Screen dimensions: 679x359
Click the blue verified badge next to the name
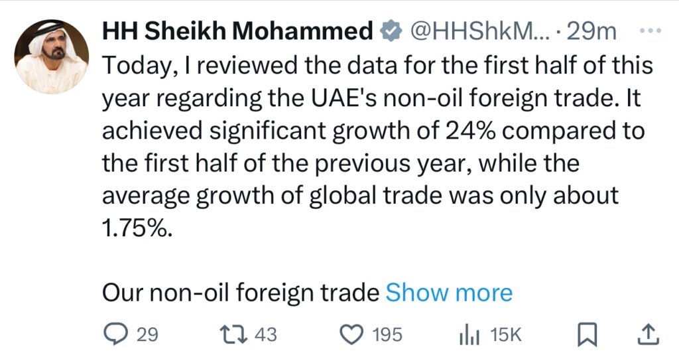(391, 31)
